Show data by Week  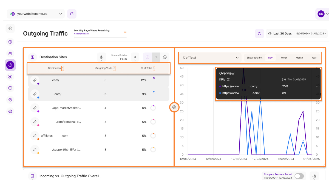[x=284, y=58]
